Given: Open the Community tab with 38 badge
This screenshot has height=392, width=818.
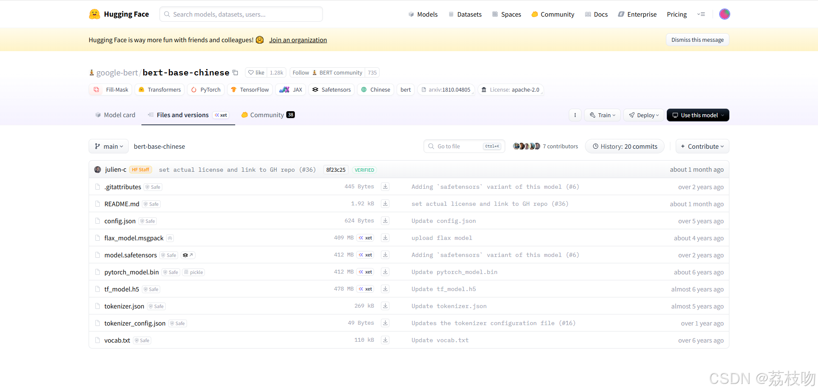Looking at the screenshot, I should [268, 115].
